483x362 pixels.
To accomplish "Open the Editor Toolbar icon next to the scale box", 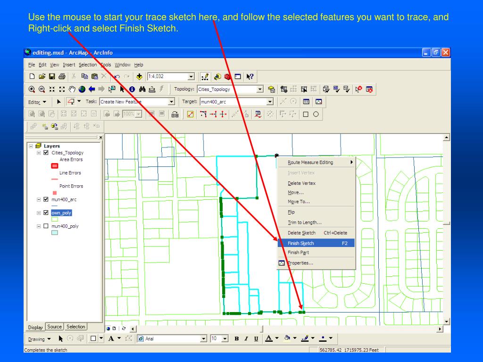I will tap(205, 76).
